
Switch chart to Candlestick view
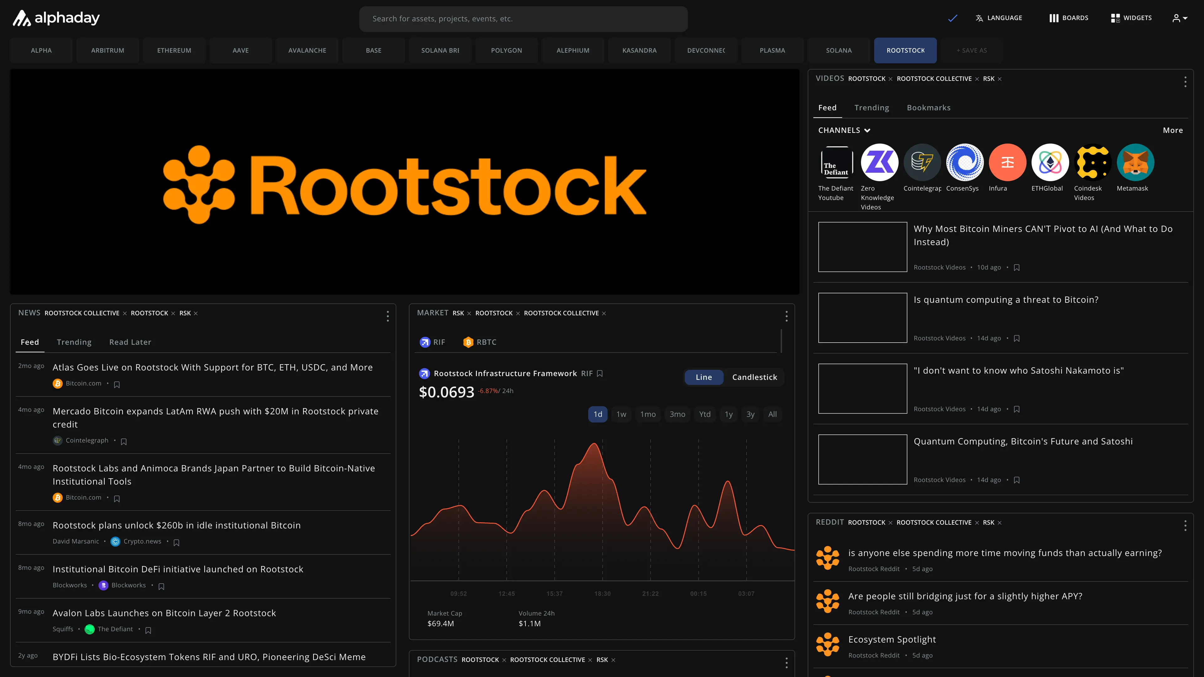[x=754, y=377]
